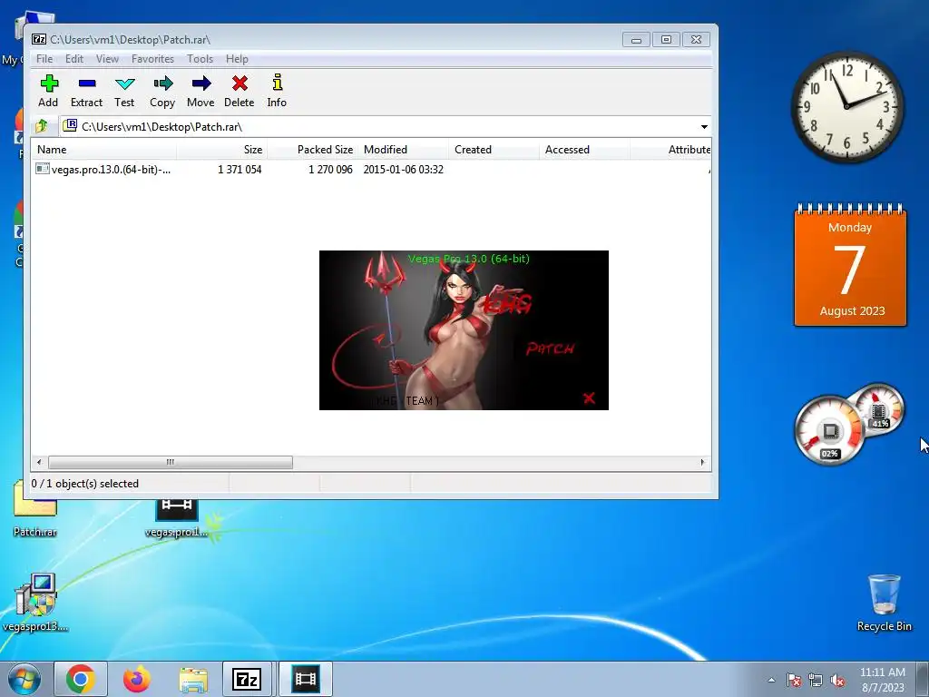Image resolution: width=929 pixels, height=697 pixels.
Task: Open the Help menu
Action: tap(237, 59)
